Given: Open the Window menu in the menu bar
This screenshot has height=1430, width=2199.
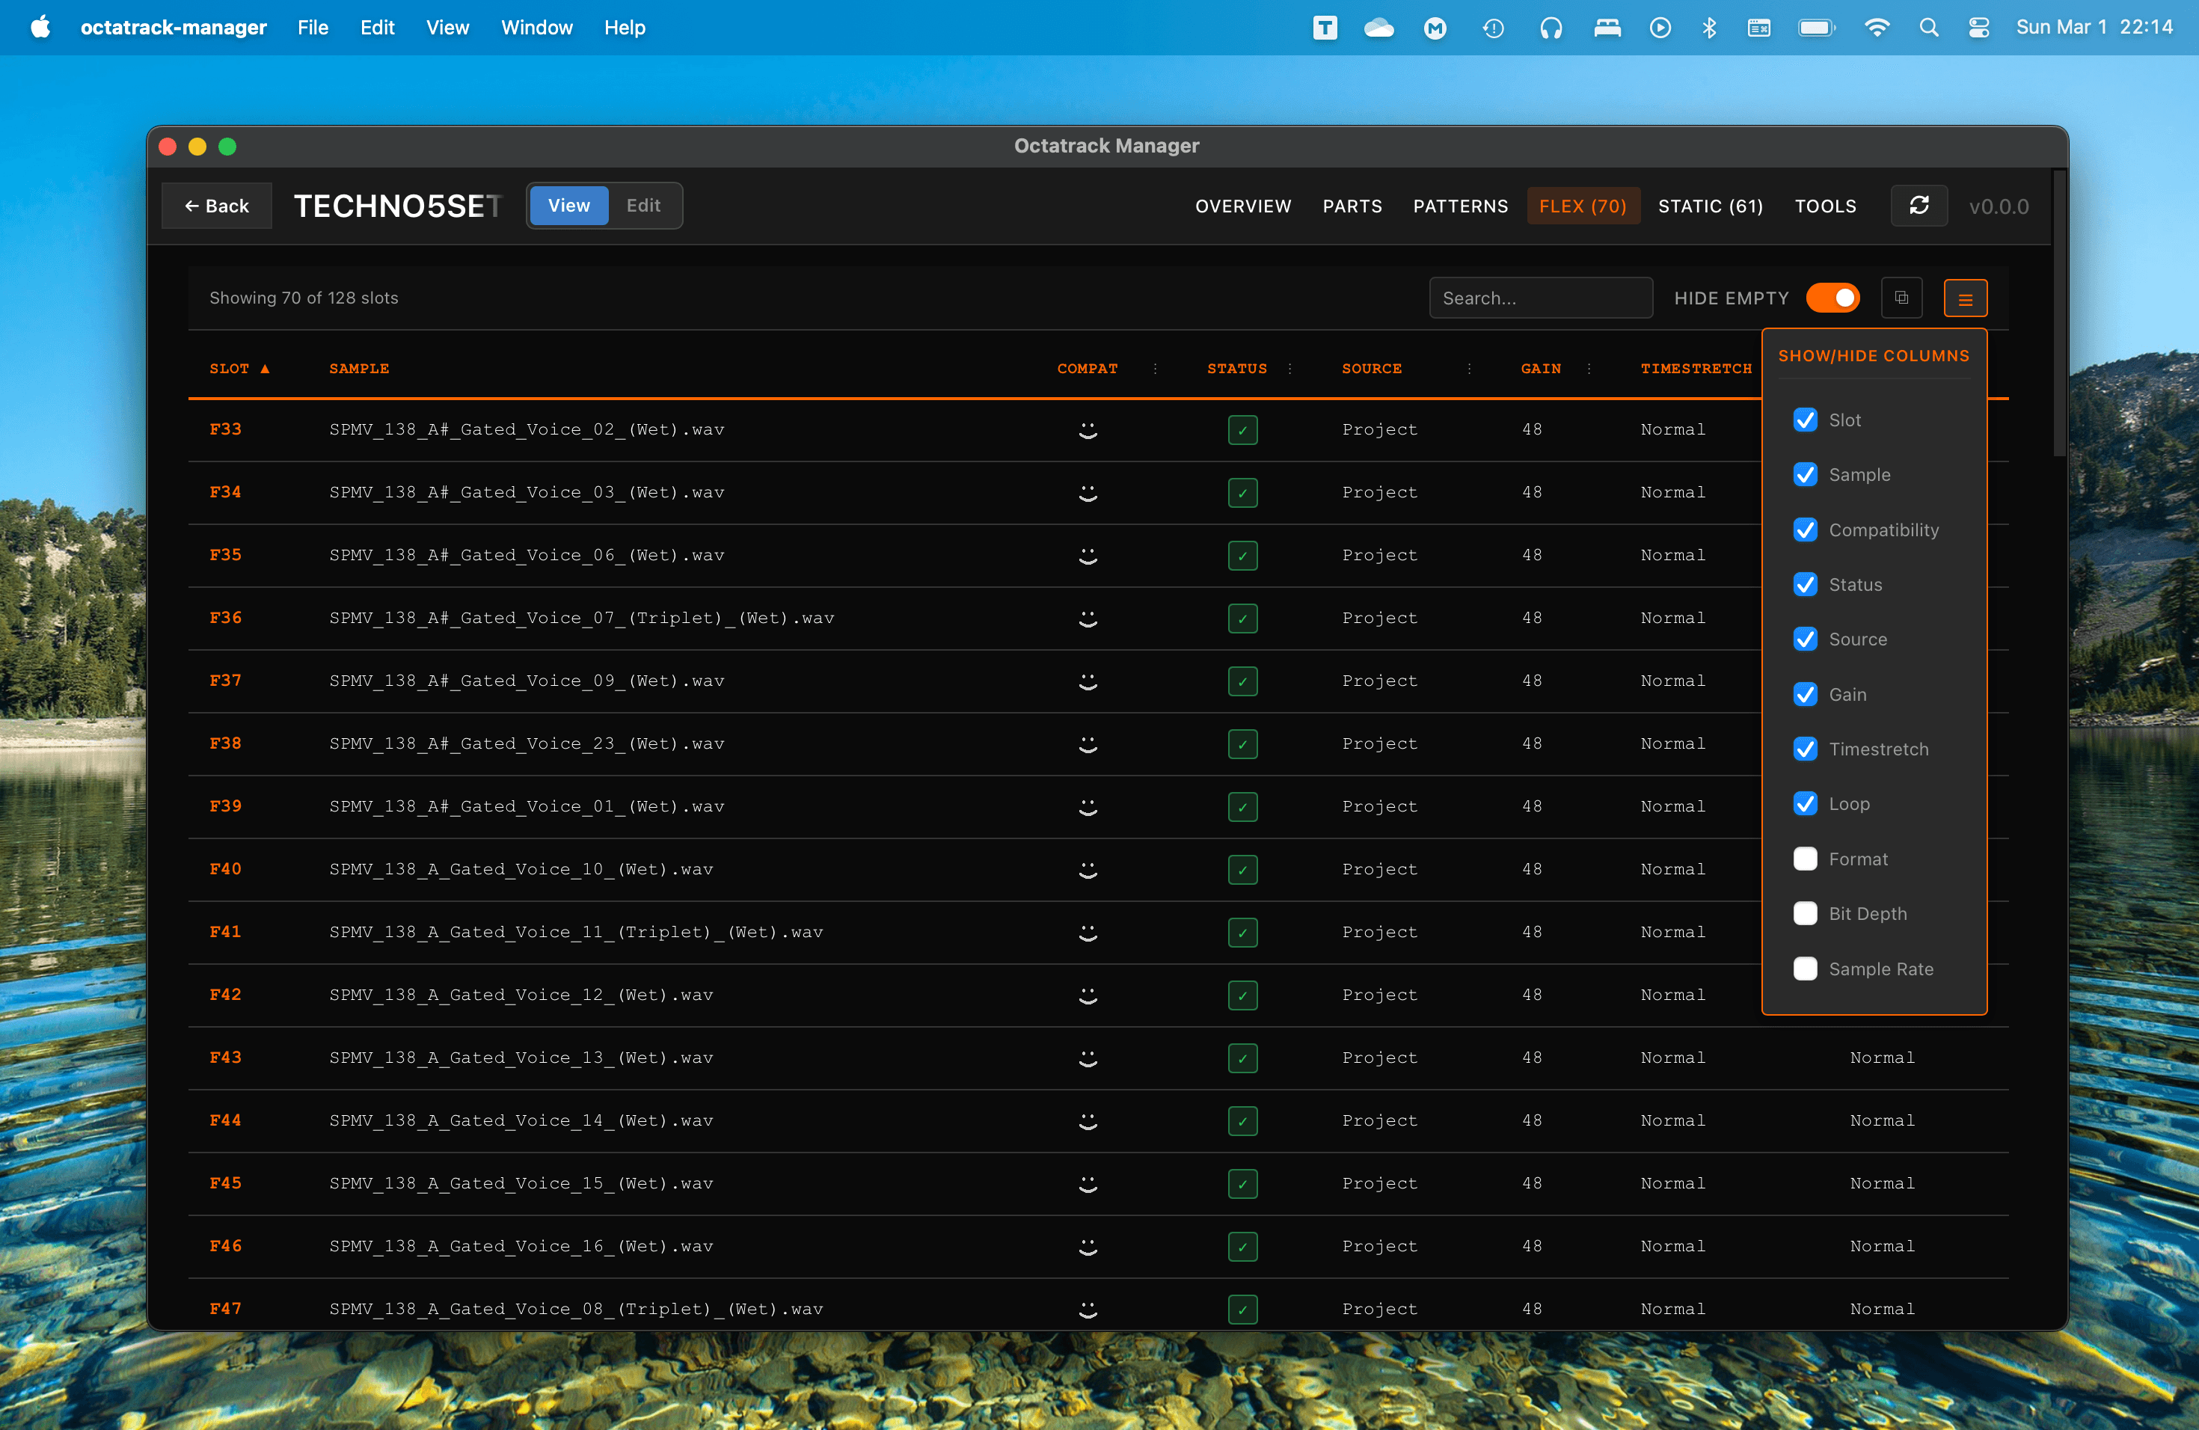Looking at the screenshot, I should pos(536,27).
